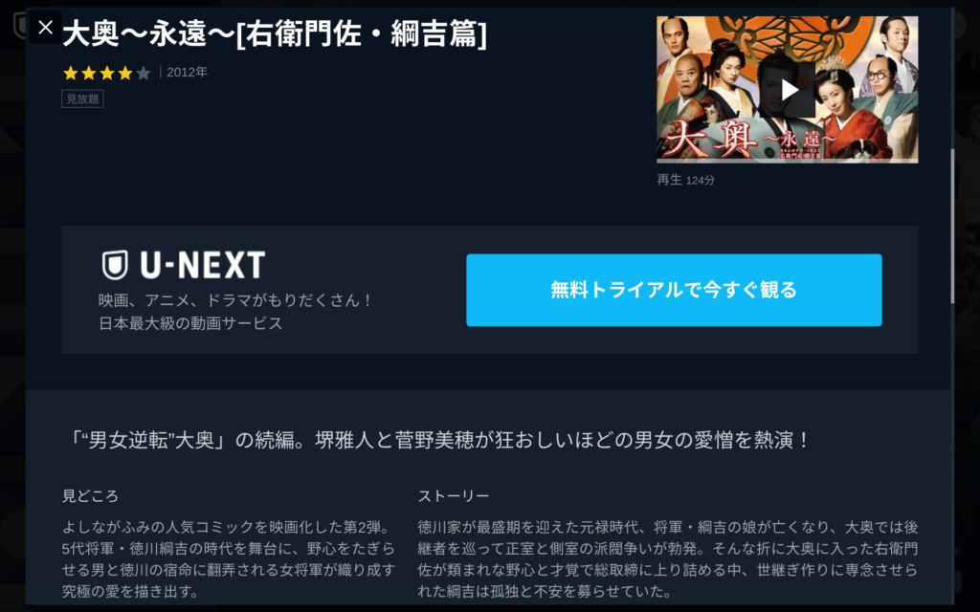Click the story paragraph starting 徳川家が最盛期
This screenshot has height=612, width=980.
pyautogui.click(x=667, y=558)
